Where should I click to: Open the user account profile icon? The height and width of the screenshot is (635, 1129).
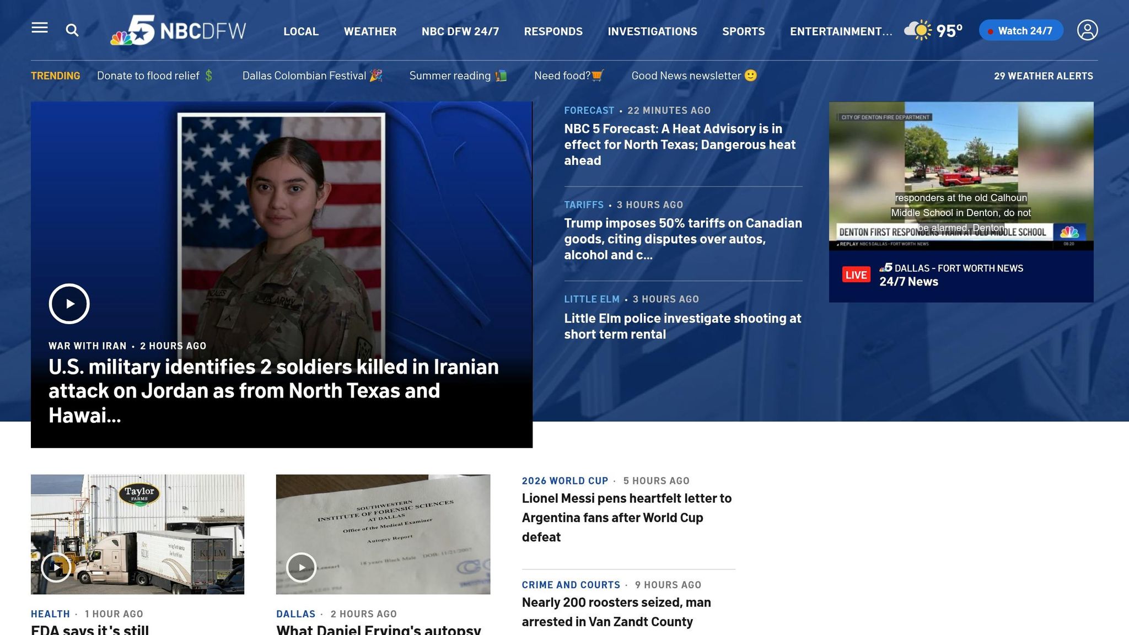tap(1087, 30)
